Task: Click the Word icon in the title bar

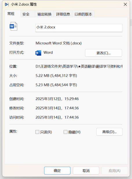Action: 7,4
